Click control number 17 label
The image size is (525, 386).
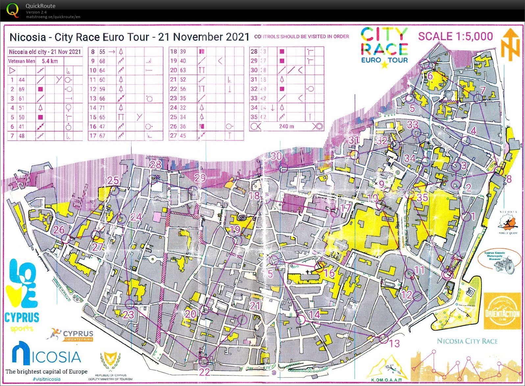(x=345, y=208)
